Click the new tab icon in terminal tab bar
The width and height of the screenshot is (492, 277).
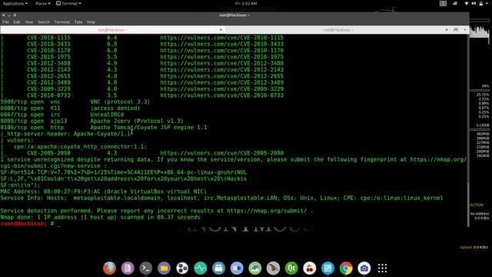coord(456,30)
